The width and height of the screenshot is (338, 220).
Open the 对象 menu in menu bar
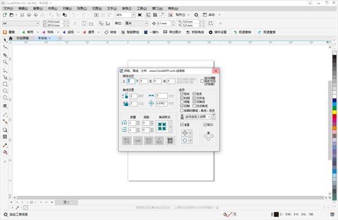67,8
